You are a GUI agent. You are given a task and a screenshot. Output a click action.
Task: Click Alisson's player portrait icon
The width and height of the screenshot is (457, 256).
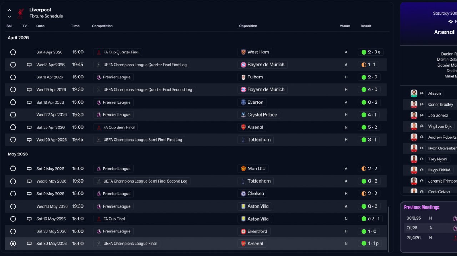click(414, 93)
